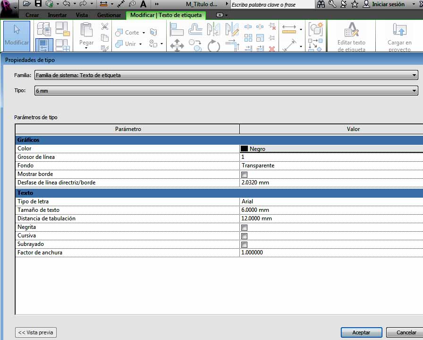Click the Open folder icon in quick access
This screenshot has height=340, width=423.
[x=27, y=4]
